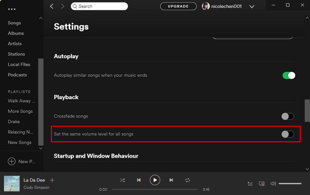
Task: Skip to next track
Action: pyautogui.click(x=171, y=180)
